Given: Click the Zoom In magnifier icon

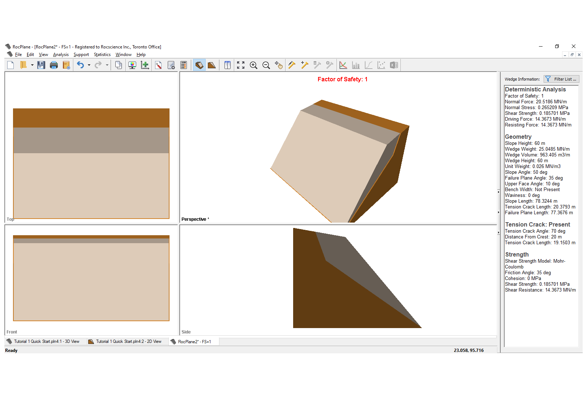Looking at the screenshot, I should coord(254,65).
